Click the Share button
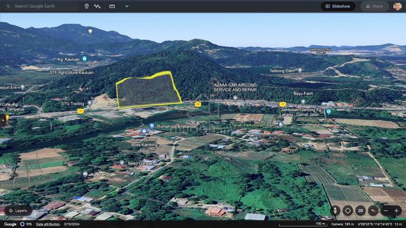 (x=374, y=6)
